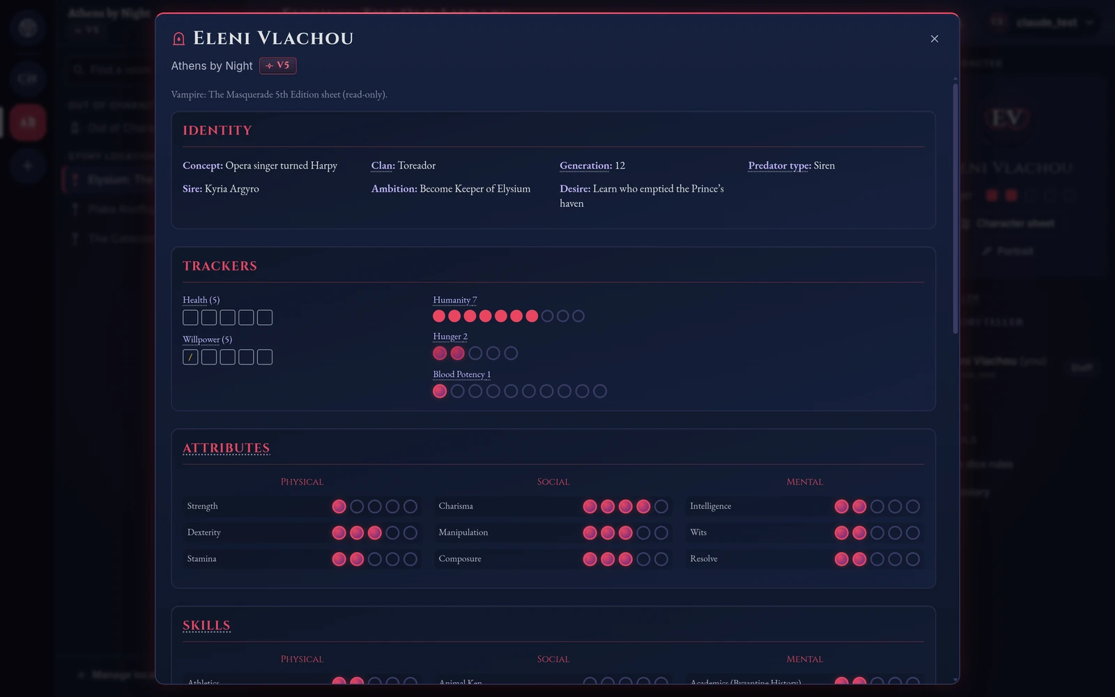The width and height of the screenshot is (1115, 697).
Task: Mark the third Willpower box
Action: pyautogui.click(x=227, y=357)
